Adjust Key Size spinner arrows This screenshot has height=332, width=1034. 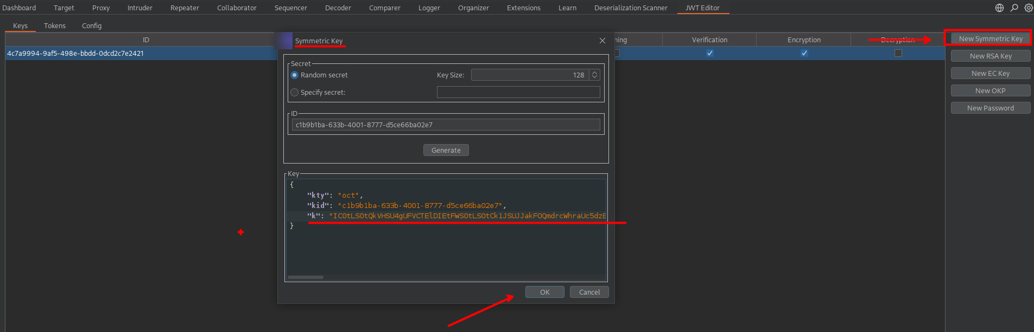click(594, 75)
